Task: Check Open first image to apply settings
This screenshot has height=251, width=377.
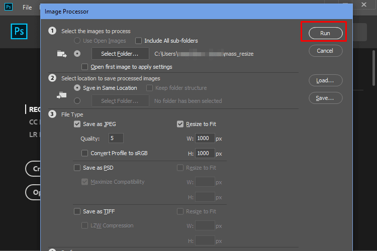Action: click(84, 67)
